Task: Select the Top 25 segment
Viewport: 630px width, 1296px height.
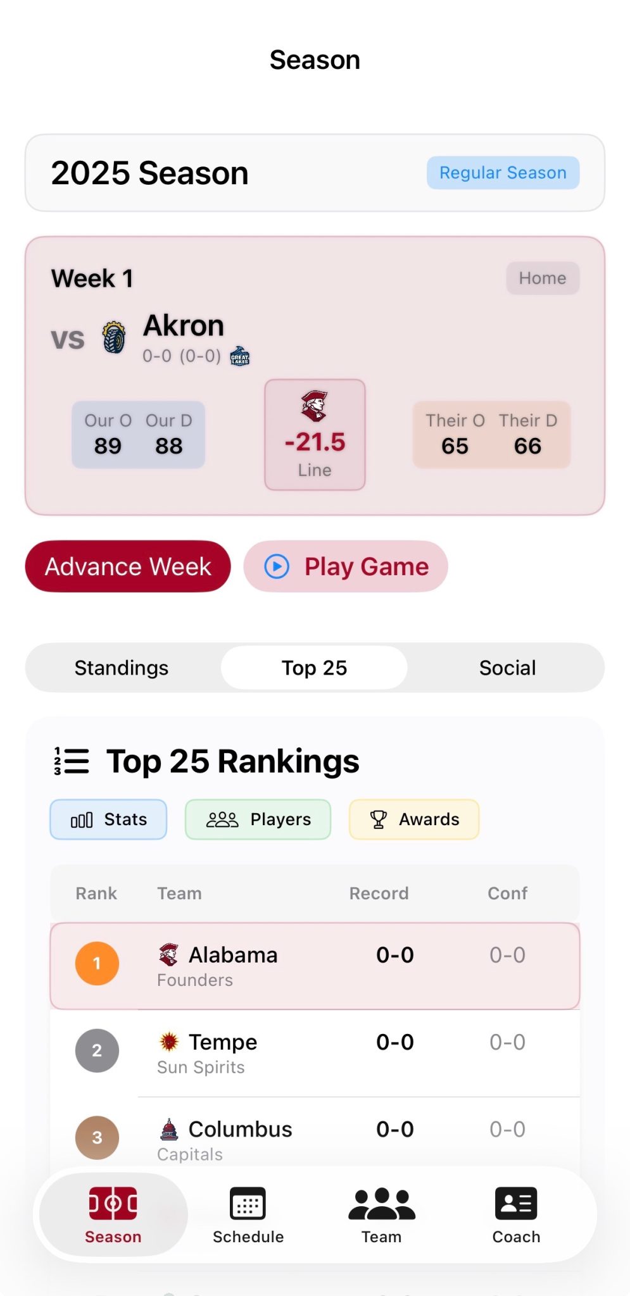Action: pos(314,668)
